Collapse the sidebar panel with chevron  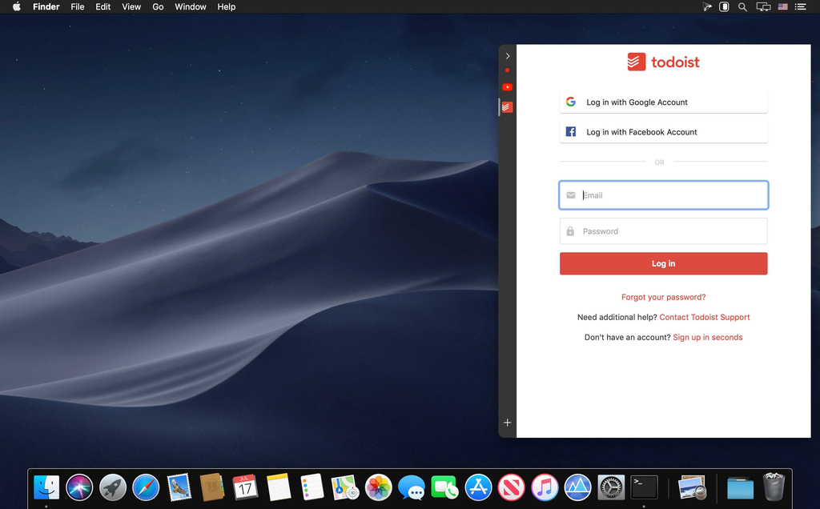coord(507,56)
